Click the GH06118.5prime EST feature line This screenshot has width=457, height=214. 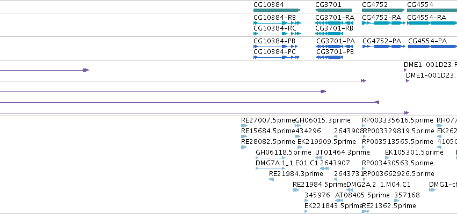click(270, 158)
